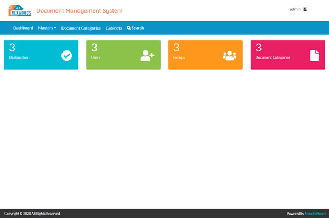Expand the Masters dropdown menu
The image size is (329, 219).
pyautogui.click(x=47, y=28)
